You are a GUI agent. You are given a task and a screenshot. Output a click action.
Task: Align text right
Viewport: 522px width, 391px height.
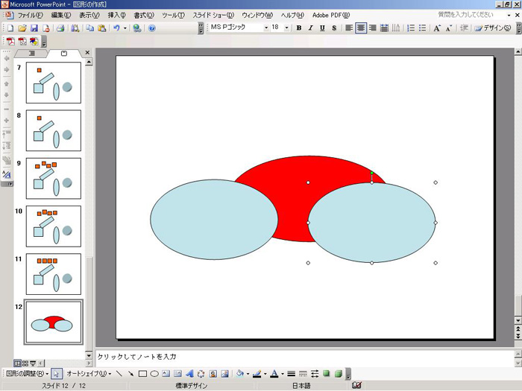(373, 28)
